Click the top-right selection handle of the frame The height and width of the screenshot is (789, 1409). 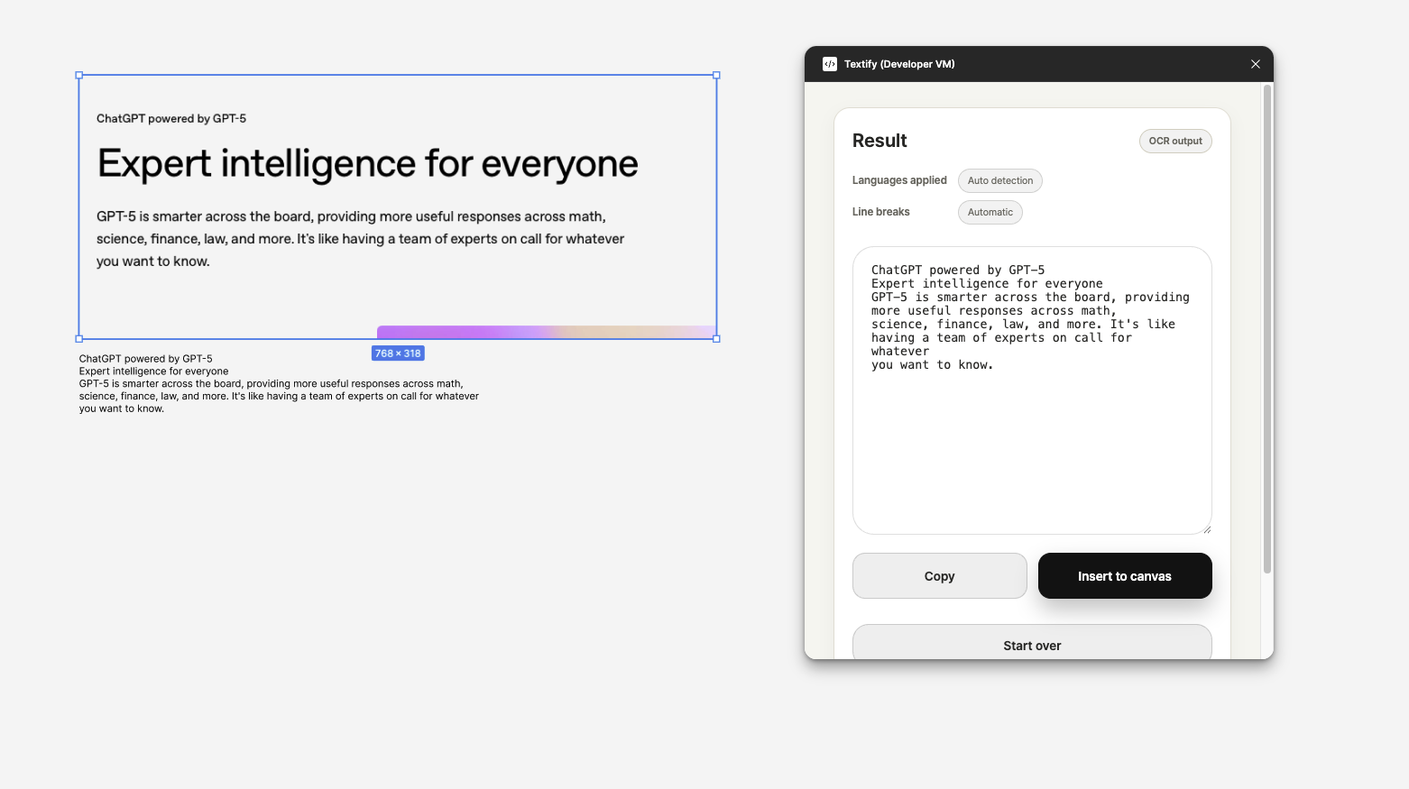(715, 76)
